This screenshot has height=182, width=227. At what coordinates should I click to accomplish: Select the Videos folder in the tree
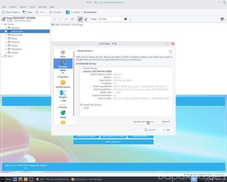[15, 53]
